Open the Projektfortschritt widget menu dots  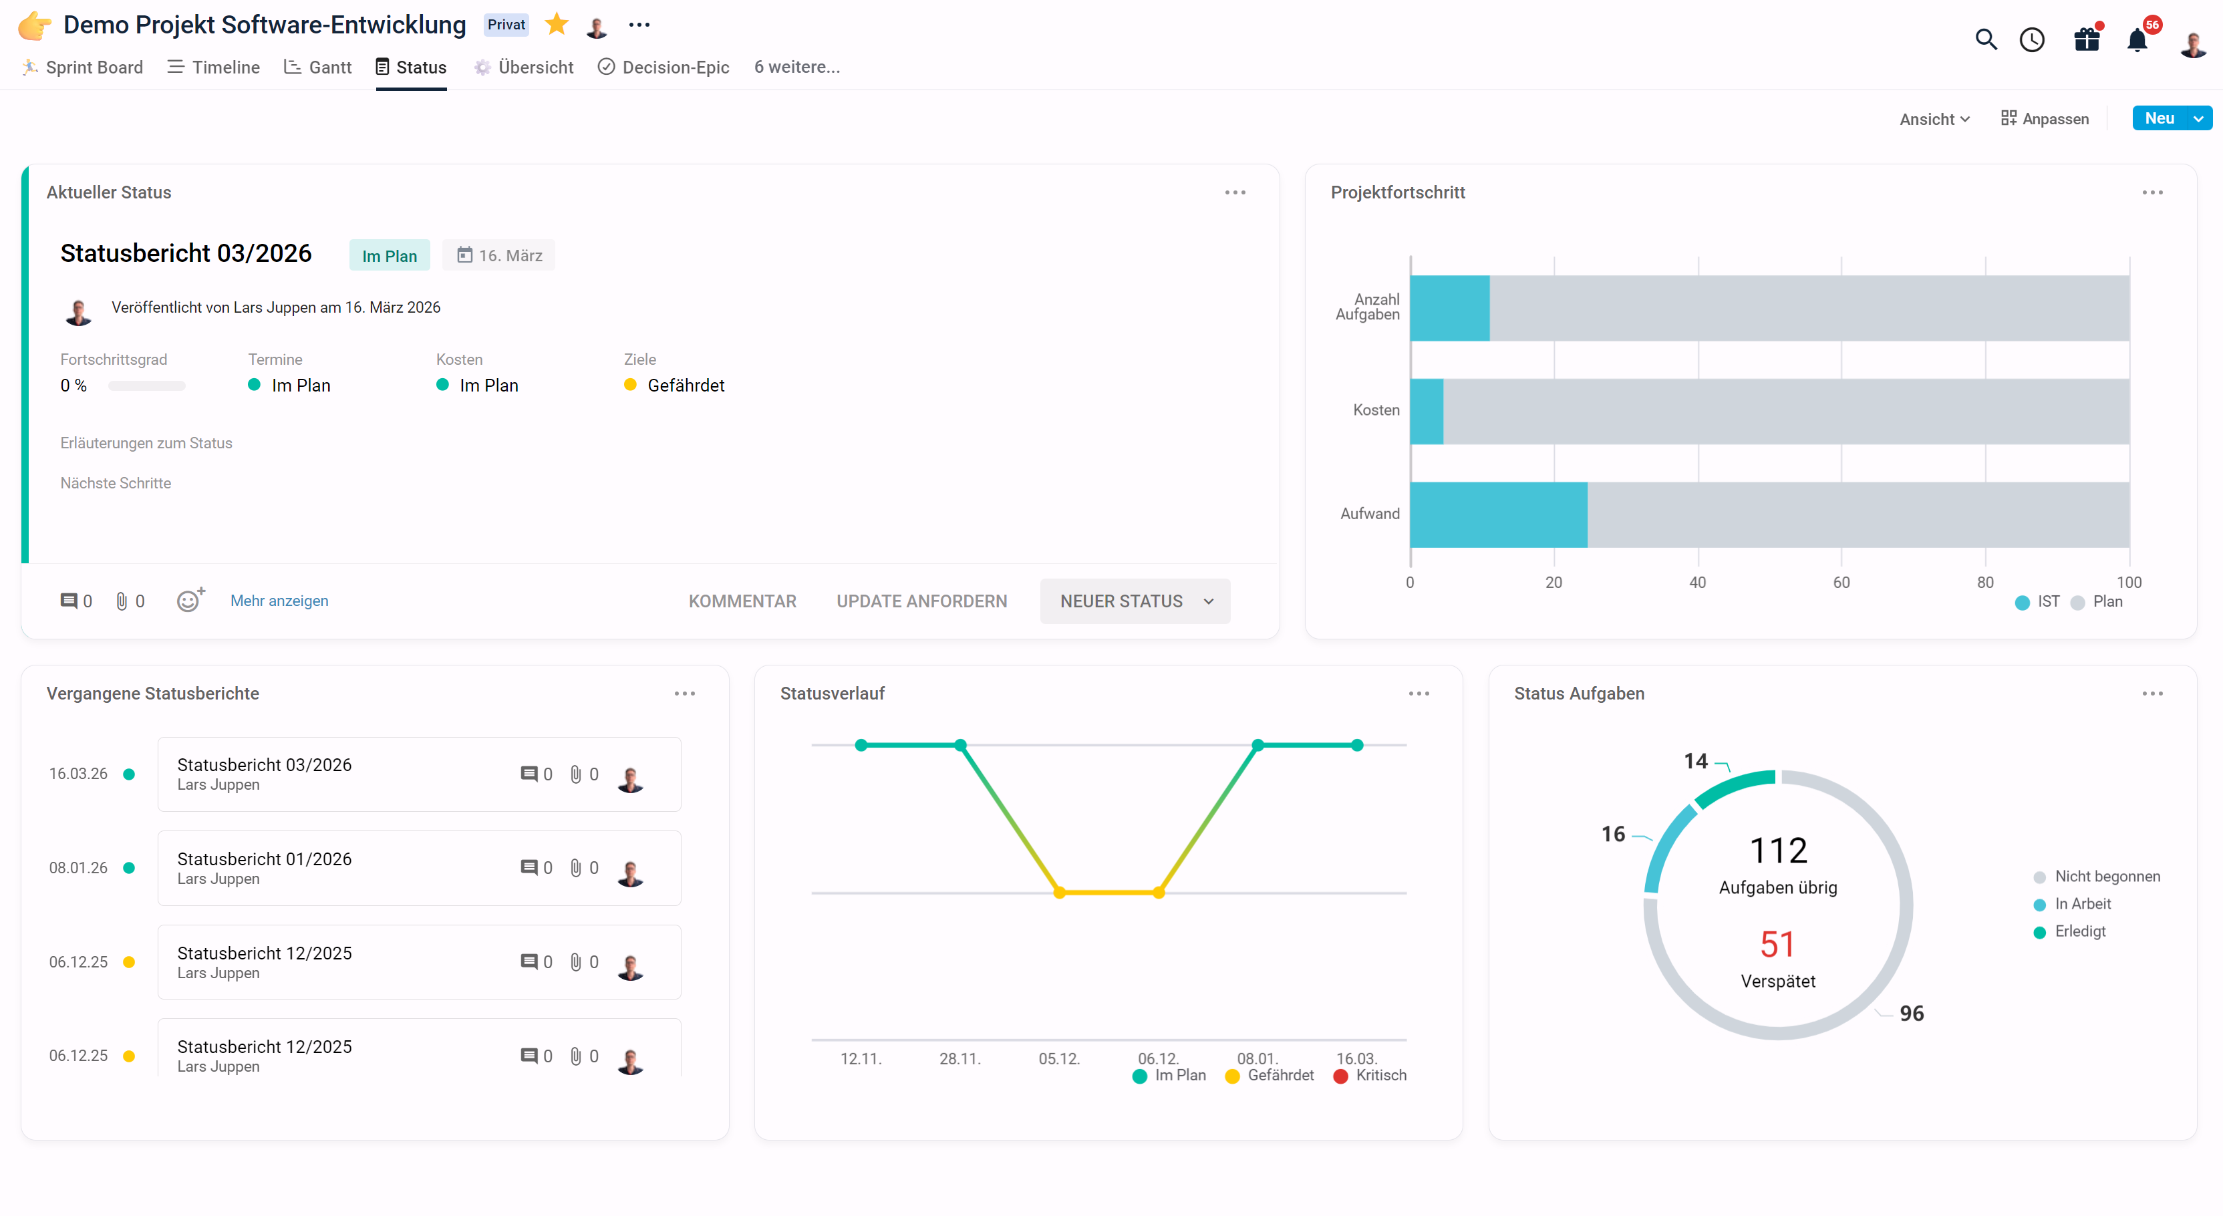pyautogui.click(x=2152, y=192)
